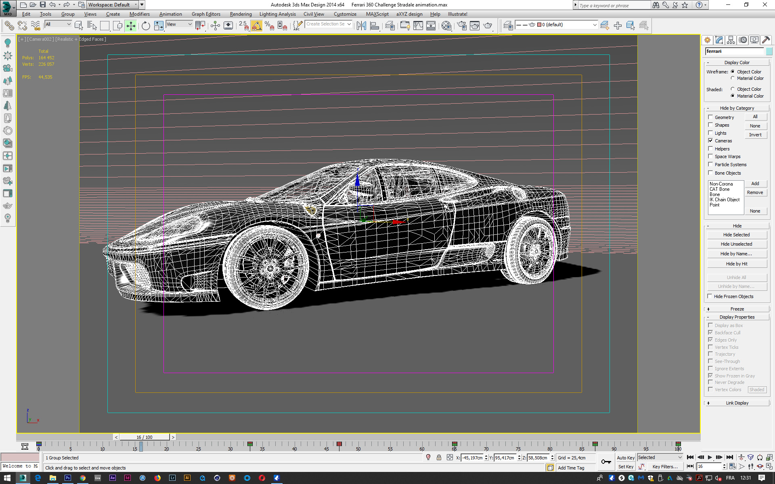
Task: Open the Curve Editor icon
Action: point(418,26)
